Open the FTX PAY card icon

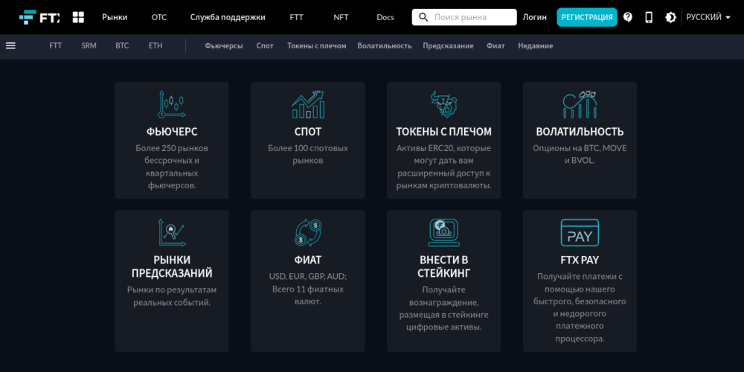[580, 233]
